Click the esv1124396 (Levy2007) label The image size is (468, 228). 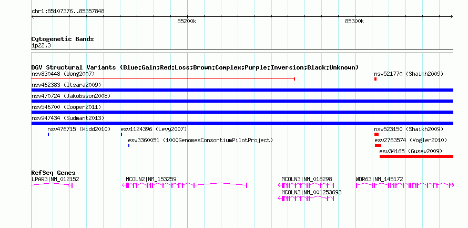click(154, 129)
